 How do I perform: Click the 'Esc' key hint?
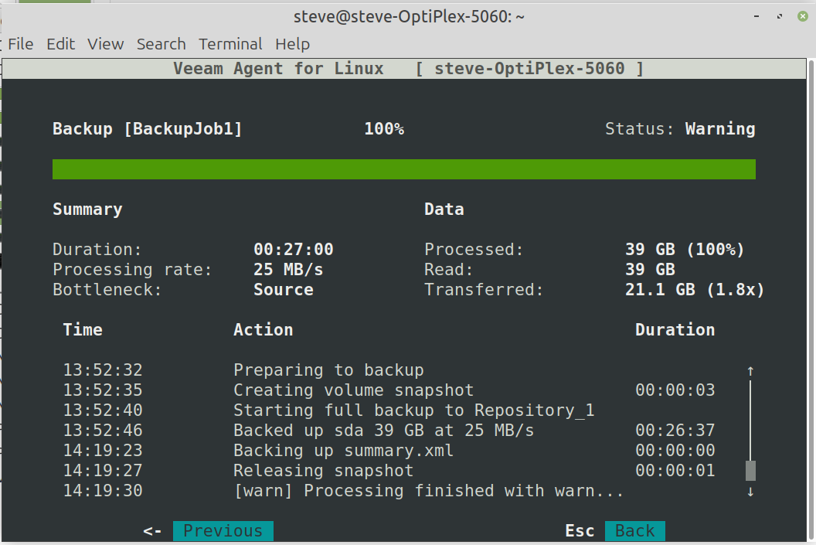580,531
